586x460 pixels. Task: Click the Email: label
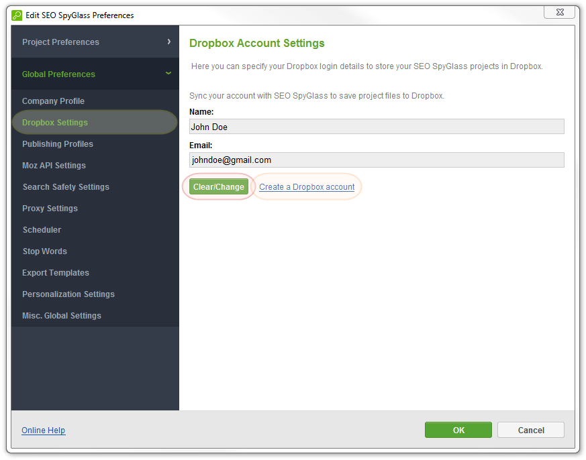point(201,146)
